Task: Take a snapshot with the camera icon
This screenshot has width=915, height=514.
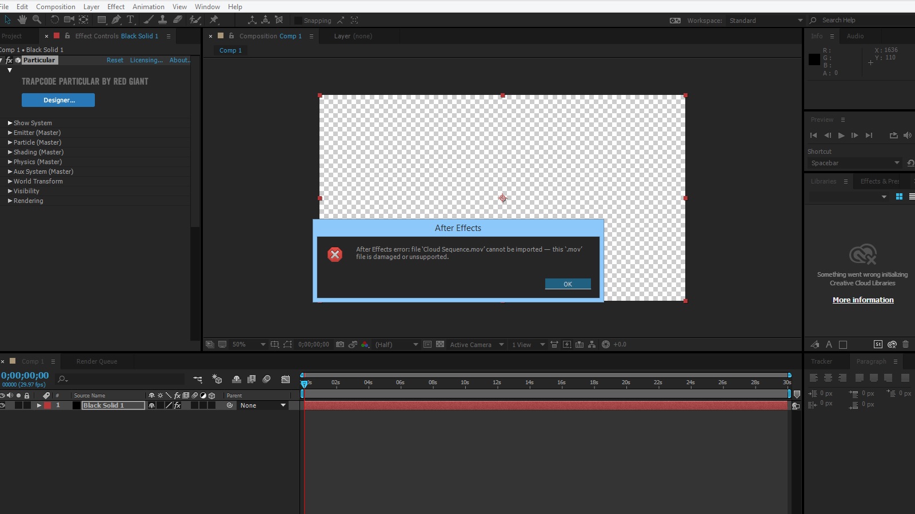Action: pyautogui.click(x=340, y=345)
